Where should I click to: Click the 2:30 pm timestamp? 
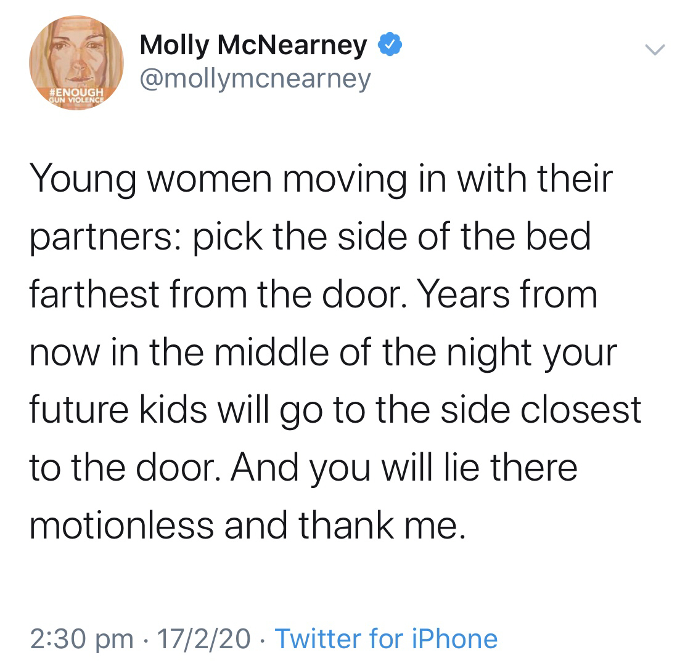(x=81, y=638)
